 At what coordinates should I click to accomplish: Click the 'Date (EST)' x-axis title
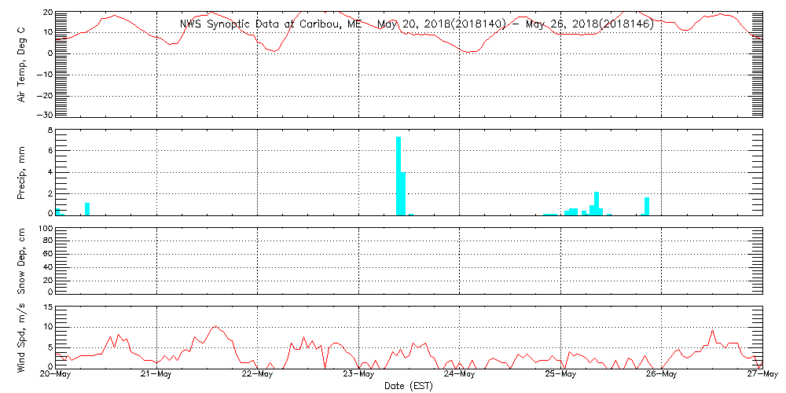409,387
